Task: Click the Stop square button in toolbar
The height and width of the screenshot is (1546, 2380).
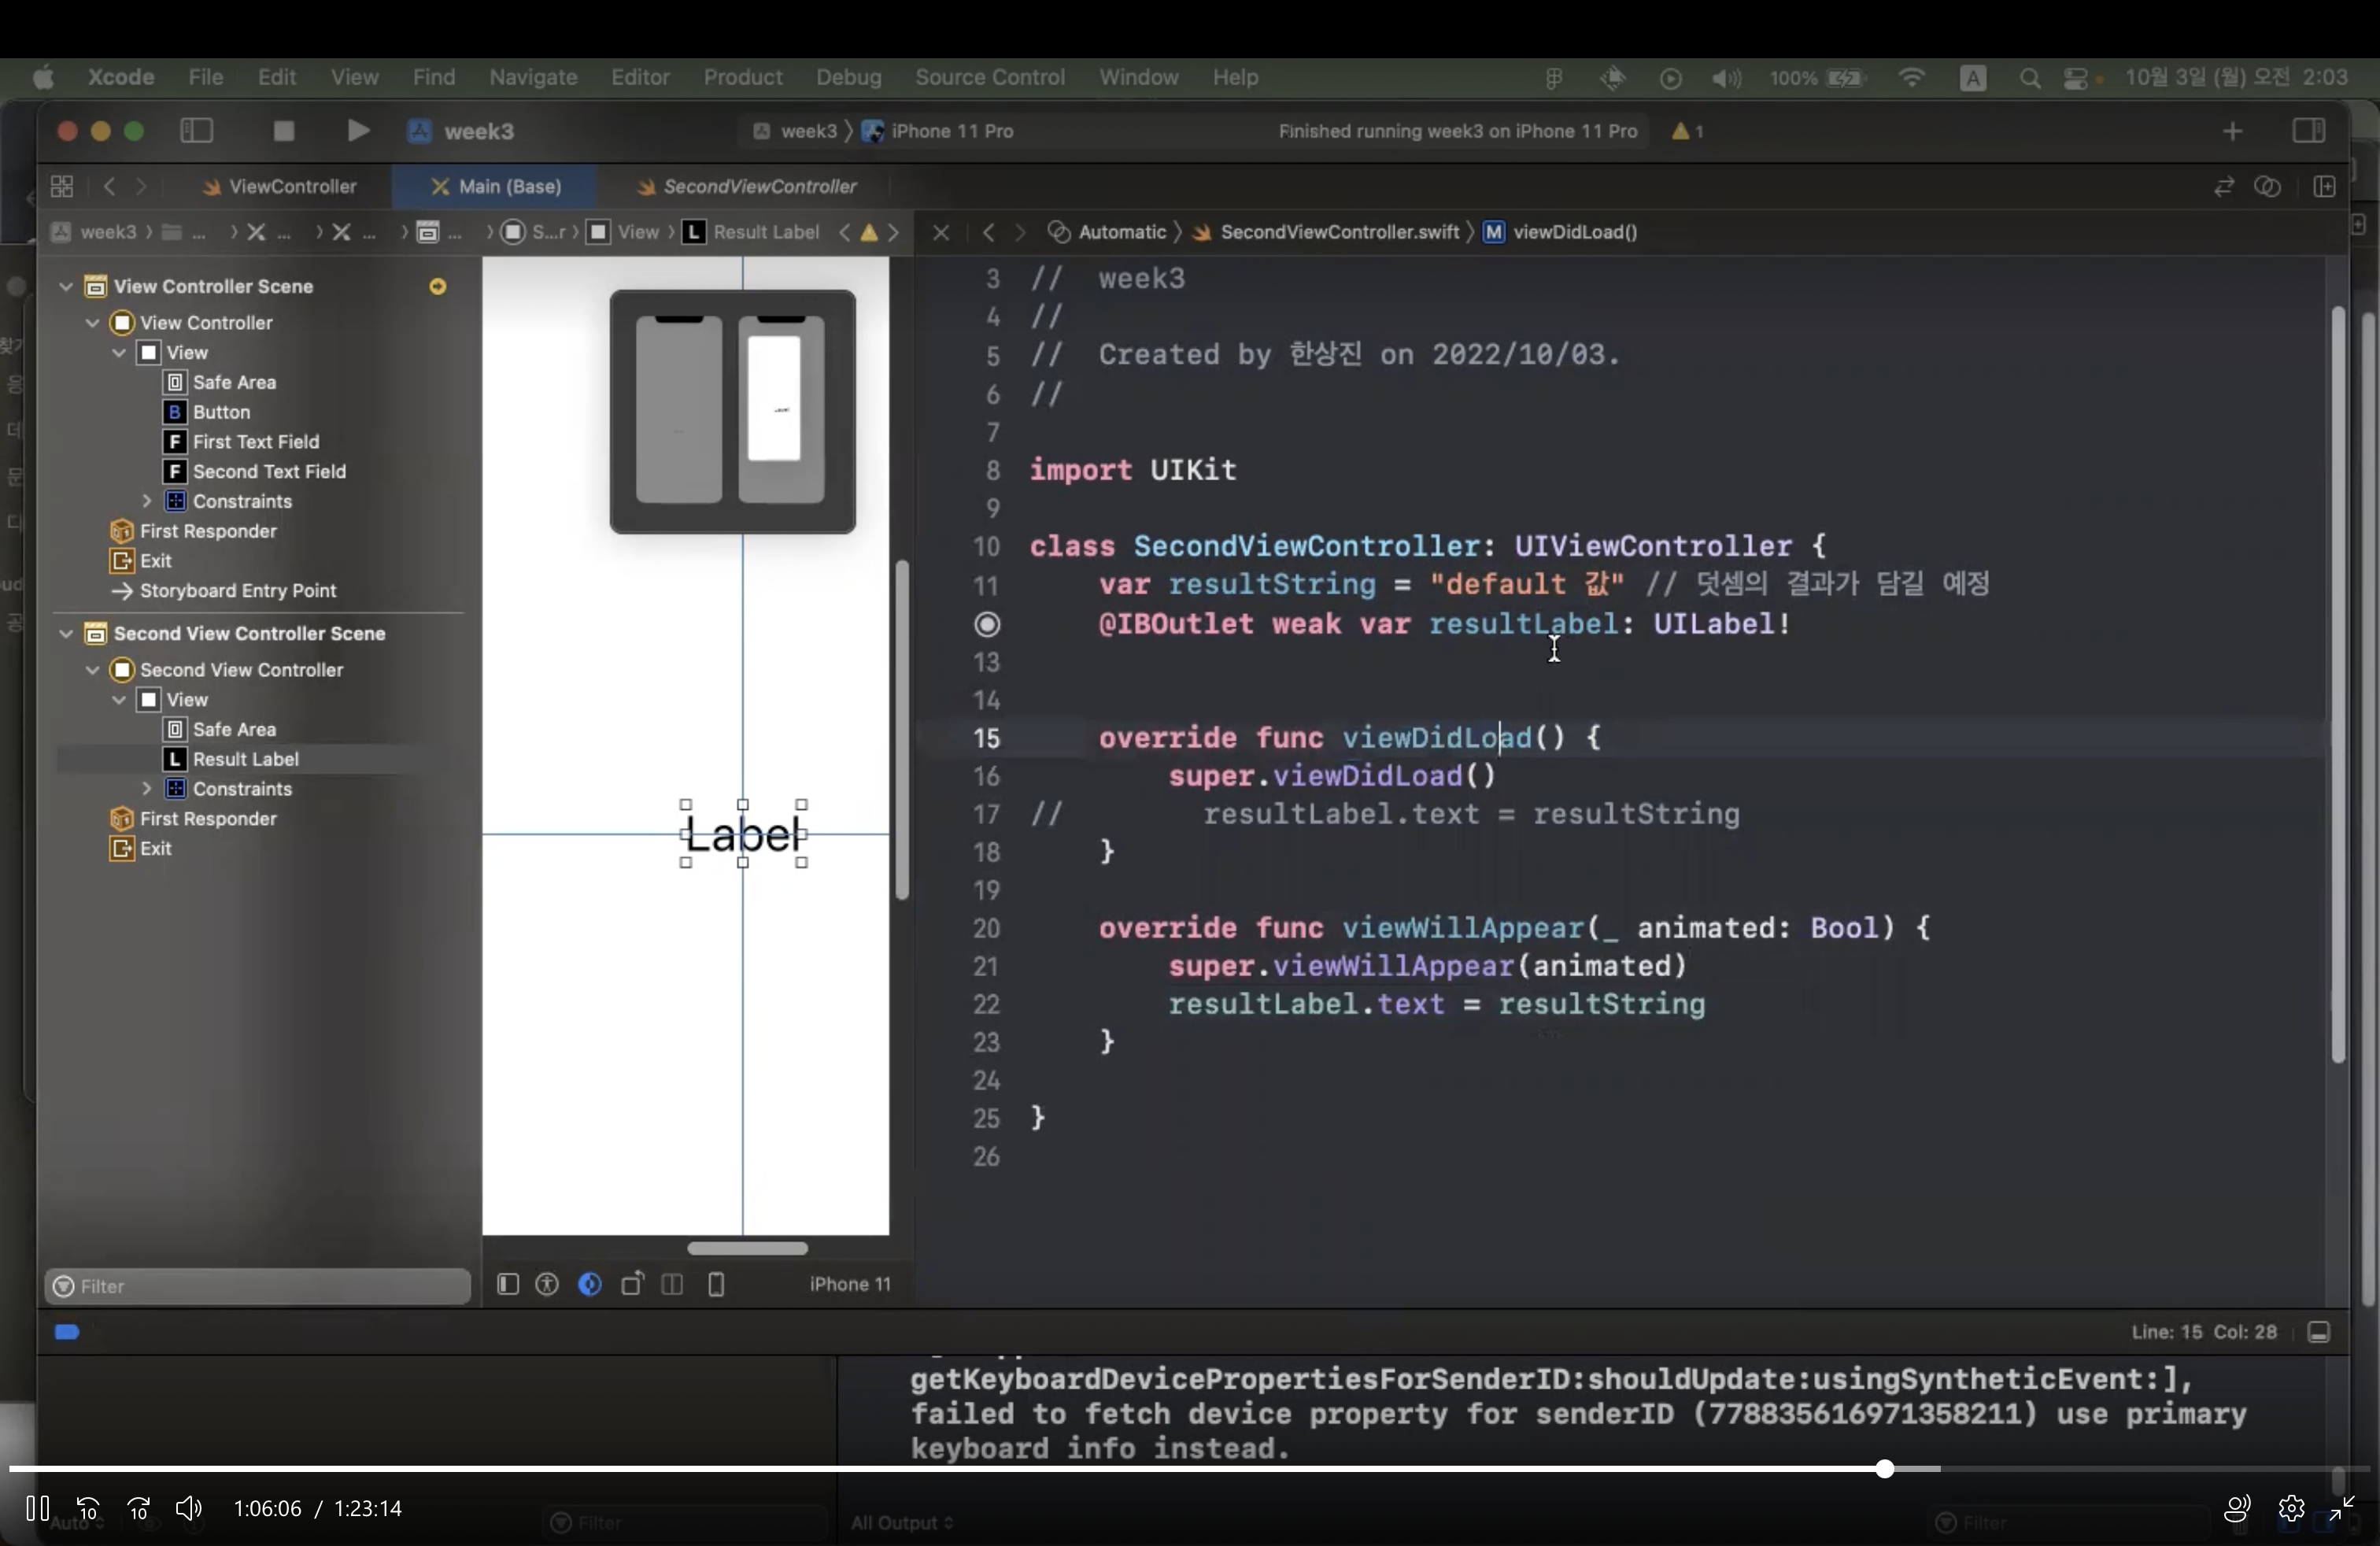Action: (x=284, y=131)
